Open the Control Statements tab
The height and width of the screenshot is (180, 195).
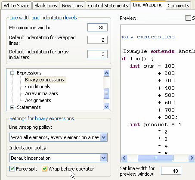108,6
